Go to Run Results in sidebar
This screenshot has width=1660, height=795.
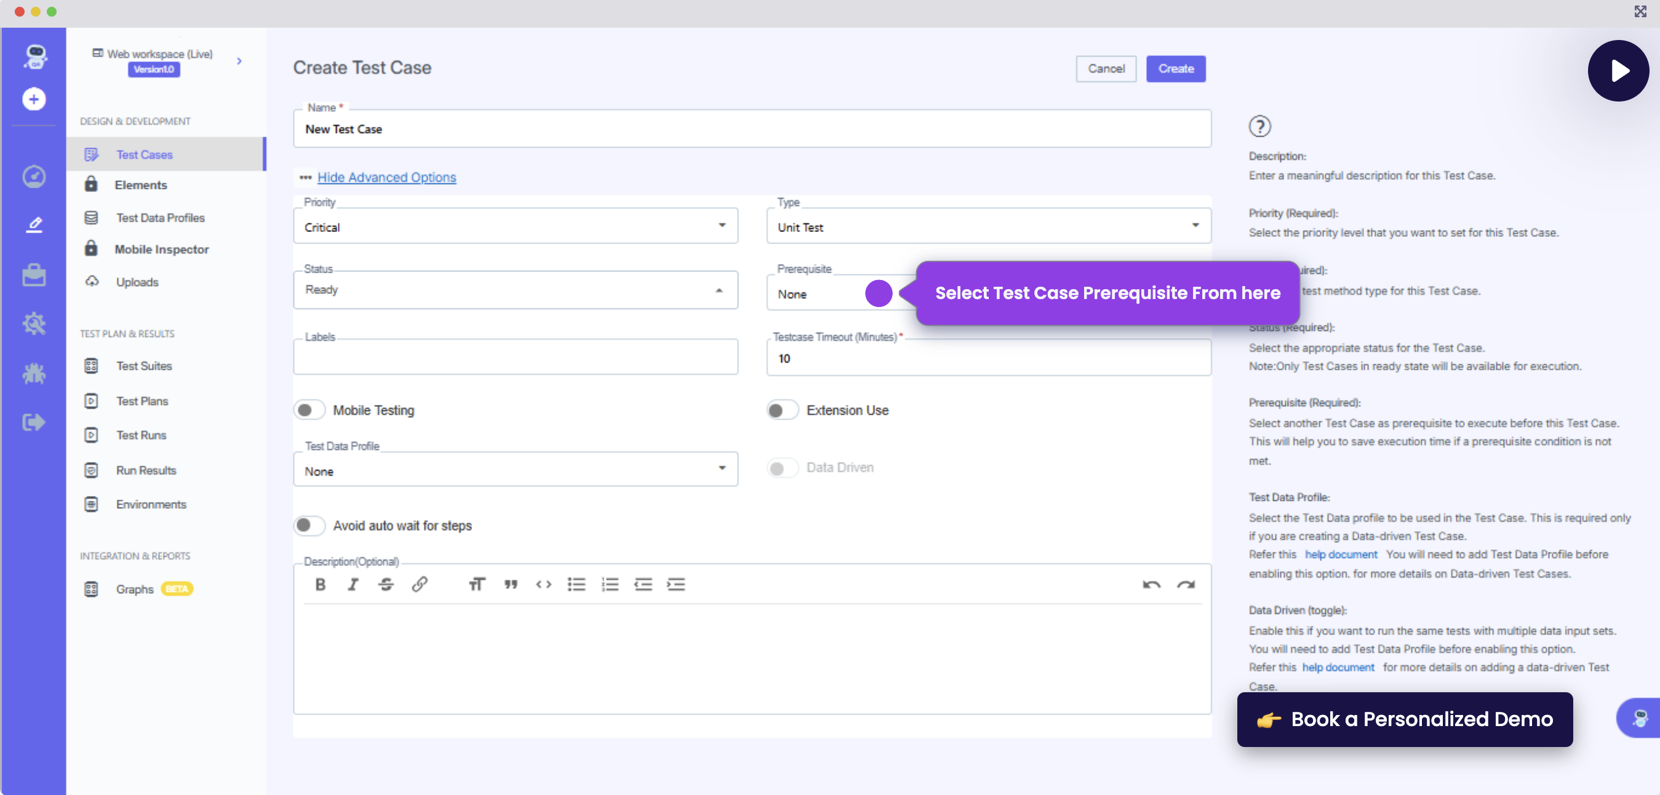146,470
